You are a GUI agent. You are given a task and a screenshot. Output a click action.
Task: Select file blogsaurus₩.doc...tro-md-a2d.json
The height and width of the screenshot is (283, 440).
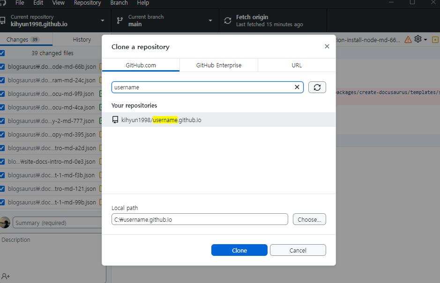coord(52,148)
